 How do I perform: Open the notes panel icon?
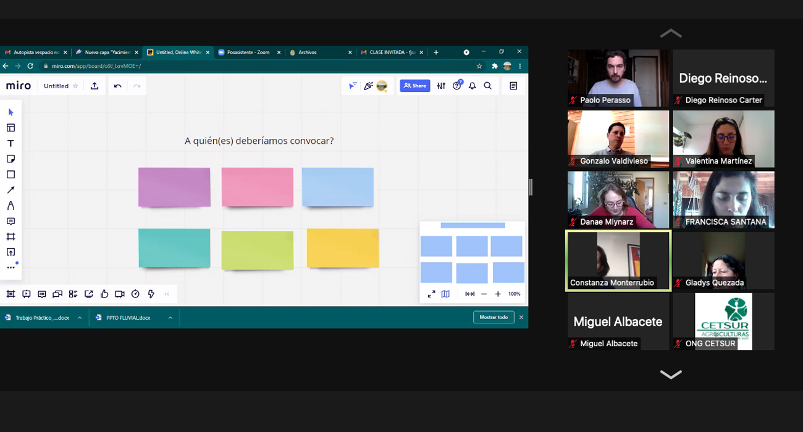coord(513,86)
